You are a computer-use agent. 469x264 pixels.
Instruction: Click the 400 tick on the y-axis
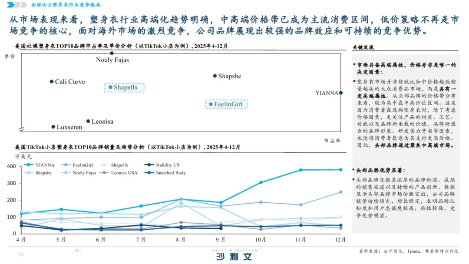point(11,166)
